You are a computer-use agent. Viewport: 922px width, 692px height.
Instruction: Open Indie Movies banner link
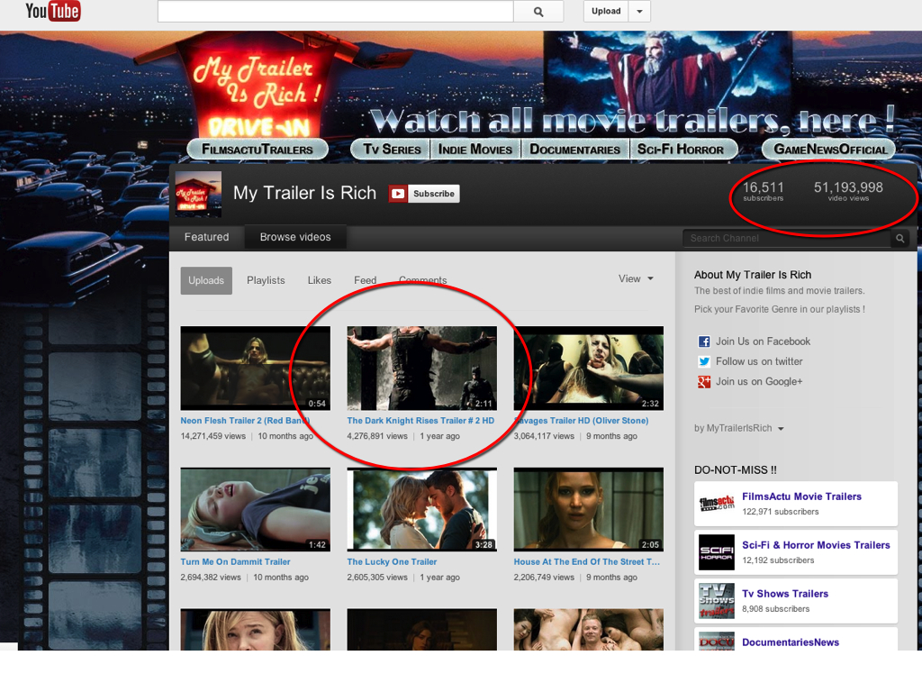(x=475, y=150)
